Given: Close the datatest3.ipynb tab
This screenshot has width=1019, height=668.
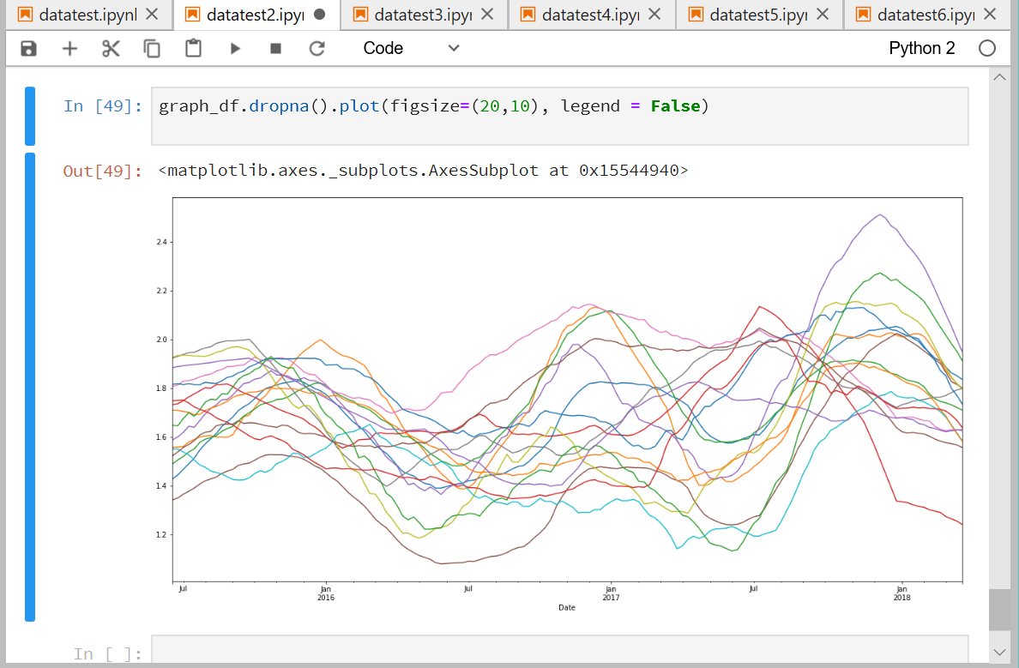Looking at the screenshot, I should pyautogui.click(x=487, y=14).
